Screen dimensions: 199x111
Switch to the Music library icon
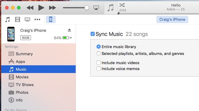[x=8, y=20]
